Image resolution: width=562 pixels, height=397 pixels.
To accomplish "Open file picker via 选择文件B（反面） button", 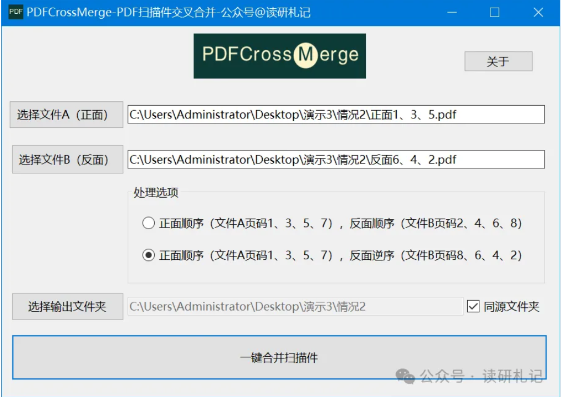I will click(x=66, y=159).
